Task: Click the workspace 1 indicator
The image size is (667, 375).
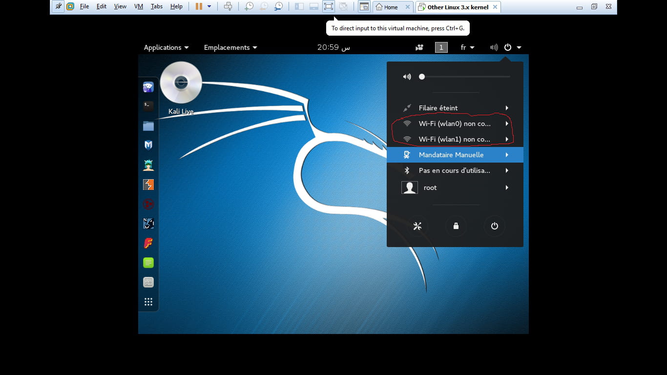Action: (441, 47)
